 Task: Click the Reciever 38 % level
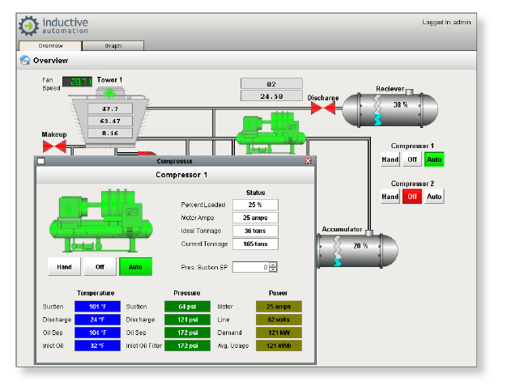click(x=400, y=105)
